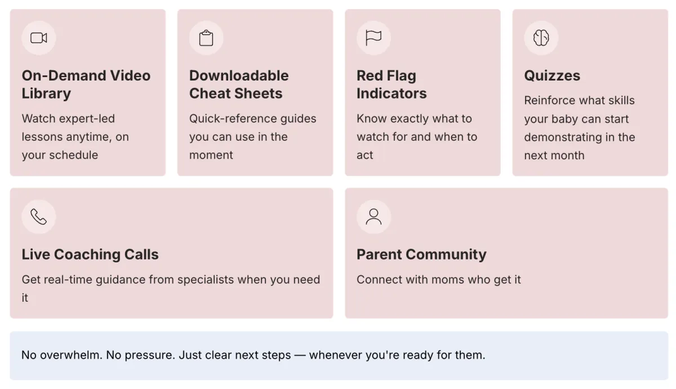Click 'Get real-time guidance from specialists' text
The width and height of the screenshot is (676, 389).
tap(171, 280)
